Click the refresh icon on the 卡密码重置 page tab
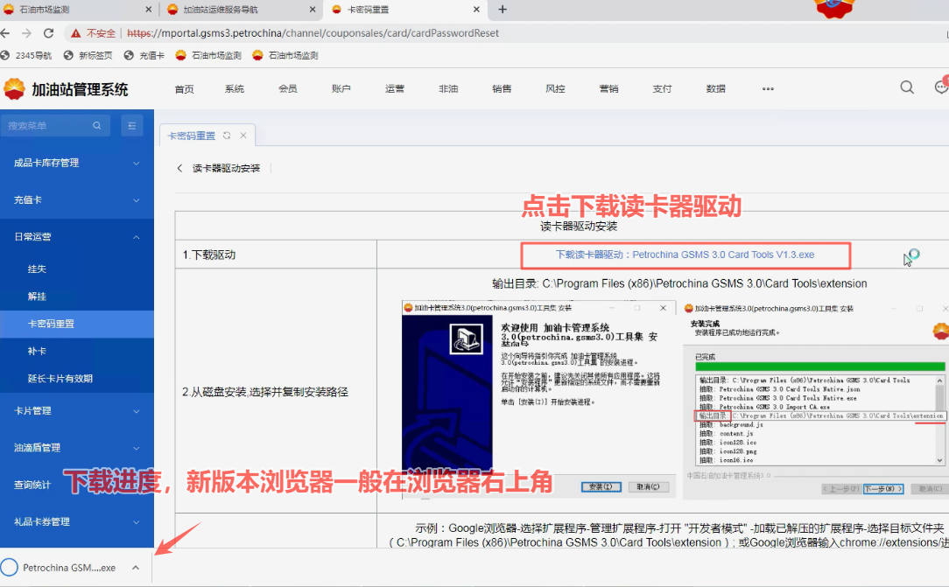 227,136
